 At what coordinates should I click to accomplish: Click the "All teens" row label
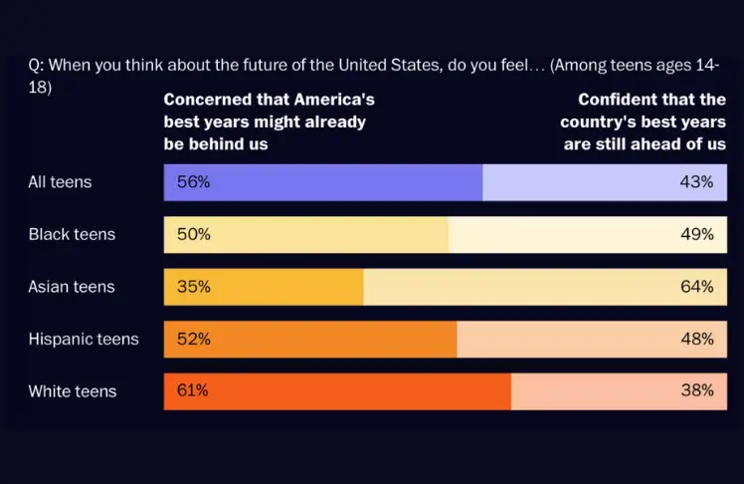click(x=60, y=182)
